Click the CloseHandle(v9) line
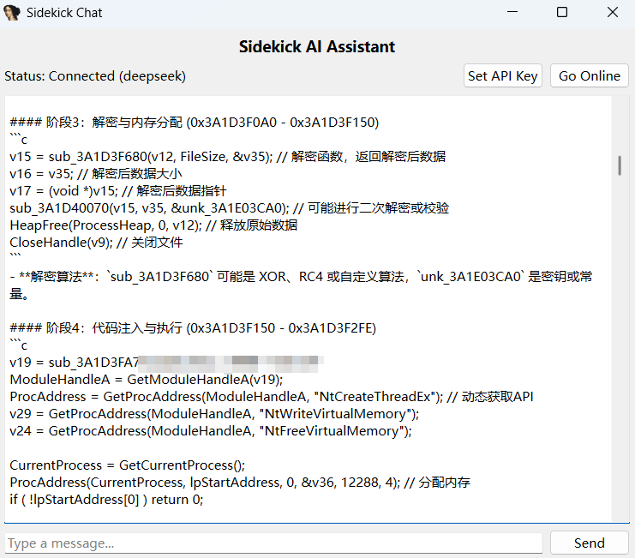The image size is (635, 558). pos(96,243)
